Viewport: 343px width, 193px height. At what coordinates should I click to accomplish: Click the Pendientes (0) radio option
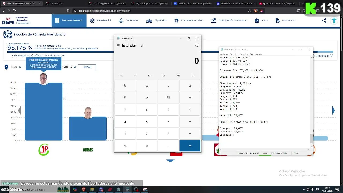point(323,56)
